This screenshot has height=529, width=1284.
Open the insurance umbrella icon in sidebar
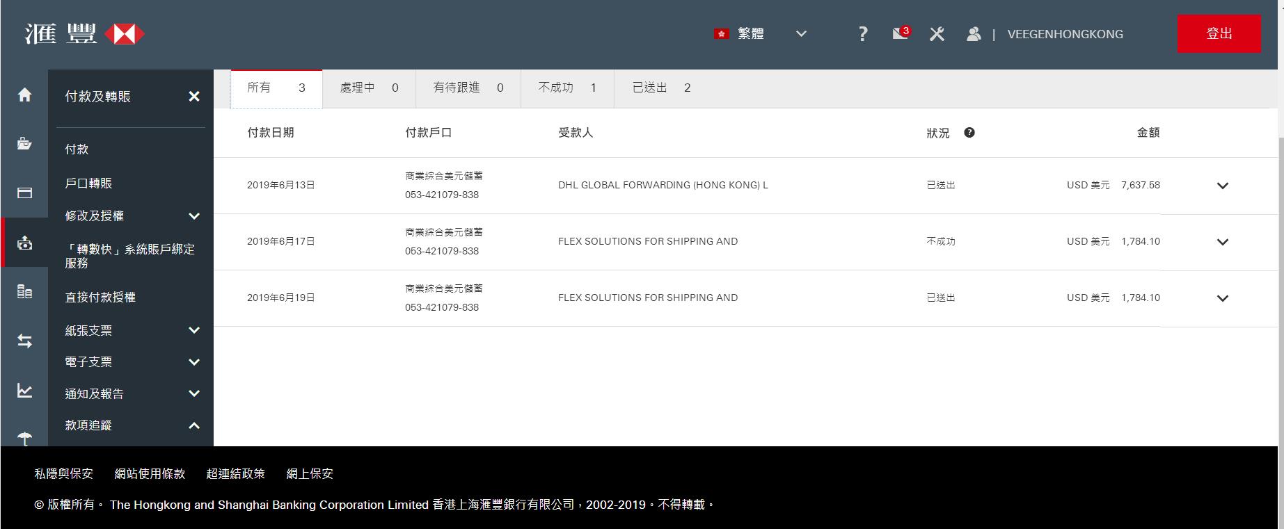pos(24,439)
